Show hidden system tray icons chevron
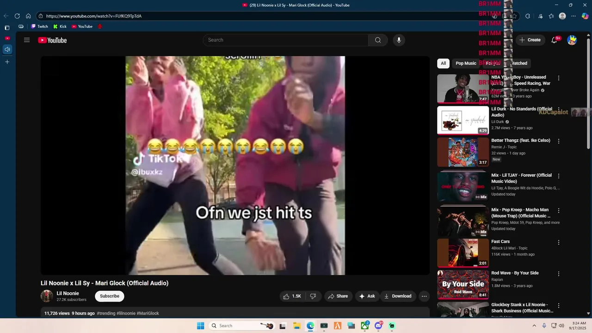This screenshot has width=592, height=333. (x=534, y=326)
